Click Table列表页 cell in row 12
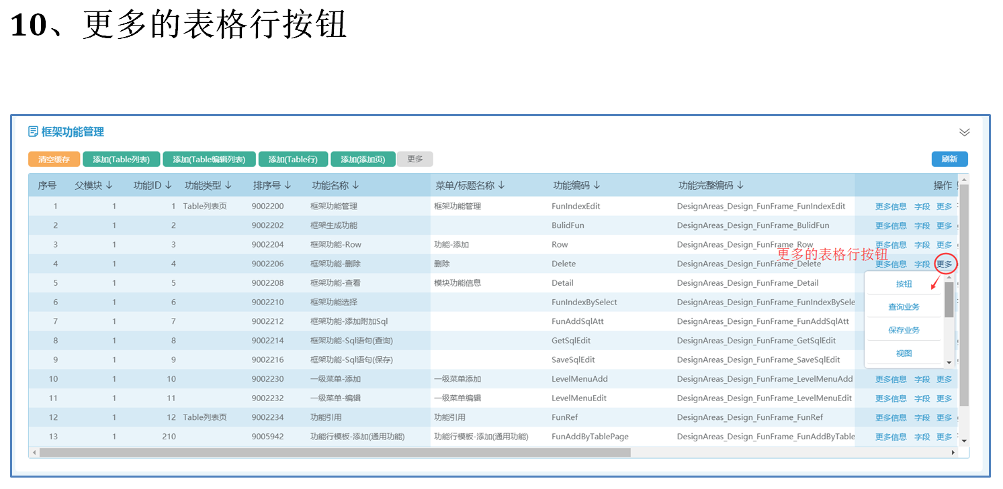 click(205, 417)
